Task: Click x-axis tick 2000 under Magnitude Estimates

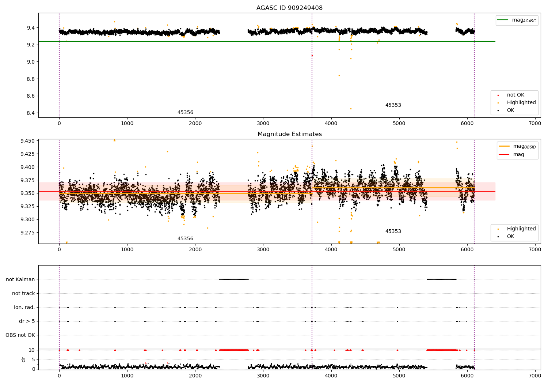Action: pos(195,250)
